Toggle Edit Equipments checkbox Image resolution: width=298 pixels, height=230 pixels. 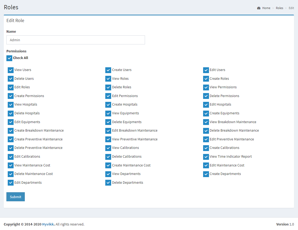click(x=11, y=122)
